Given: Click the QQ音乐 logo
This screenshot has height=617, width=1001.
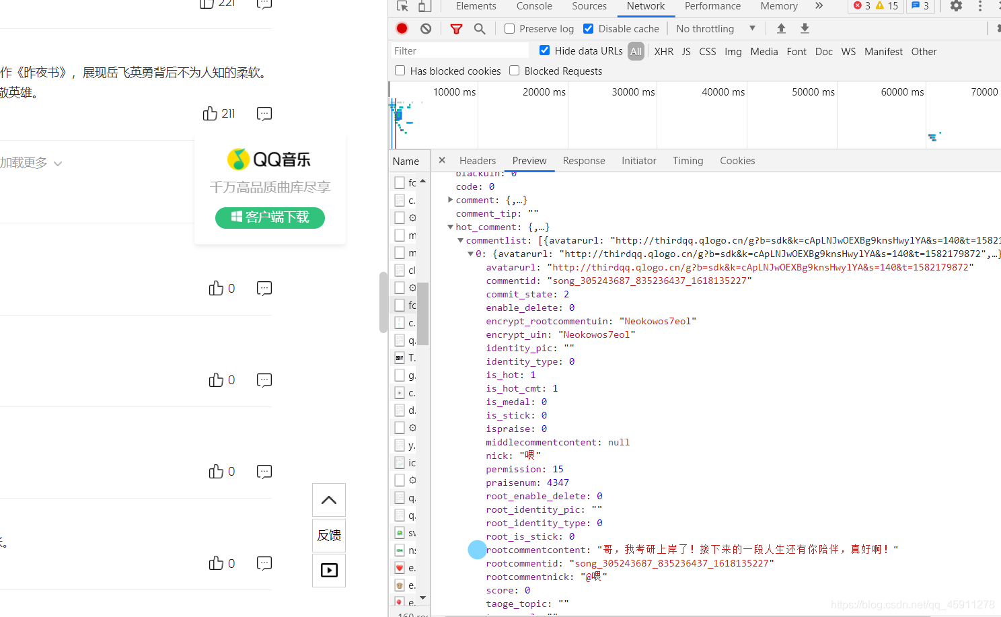Looking at the screenshot, I should 269,159.
